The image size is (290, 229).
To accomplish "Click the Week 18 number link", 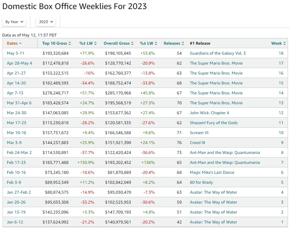I will coord(281,53).
